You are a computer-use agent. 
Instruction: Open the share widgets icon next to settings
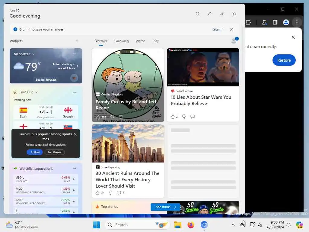(x=222, y=14)
